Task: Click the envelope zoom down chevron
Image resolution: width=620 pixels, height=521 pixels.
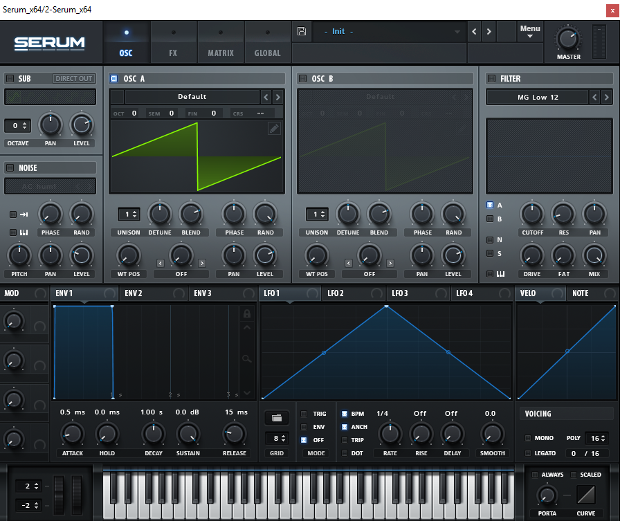Action: click(x=247, y=392)
